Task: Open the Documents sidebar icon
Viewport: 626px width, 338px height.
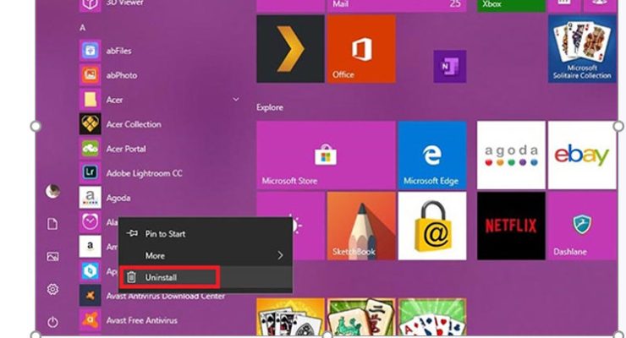Action: (52, 224)
